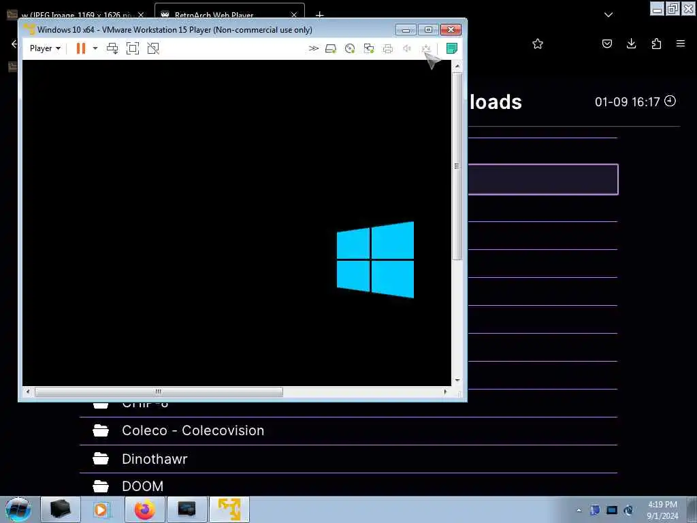This screenshot has width=697, height=523.
Task: Open the Firefox downloads arrow icon
Action: tap(631, 44)
